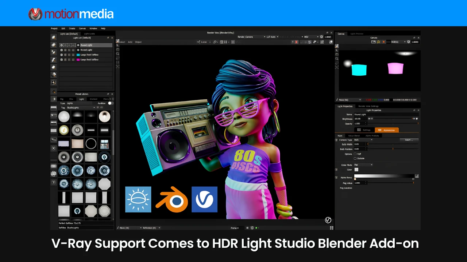Image resolution: width=467 pixels, height=262 pixels.
Task: Click the motionmedia logo
Action: coord(71,14)
